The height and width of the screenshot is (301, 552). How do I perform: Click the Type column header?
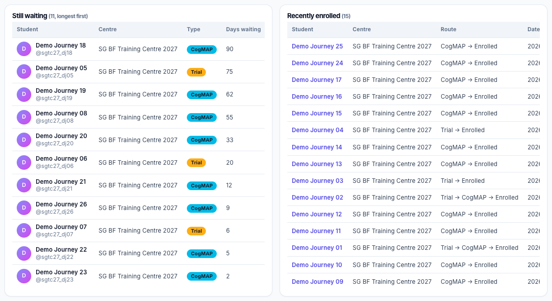[x=194, y=29]
